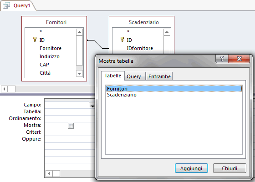255x182 pixels.
Task: Click the Aggiungi button
Action: pyautogui.click(x=191, y=168)
